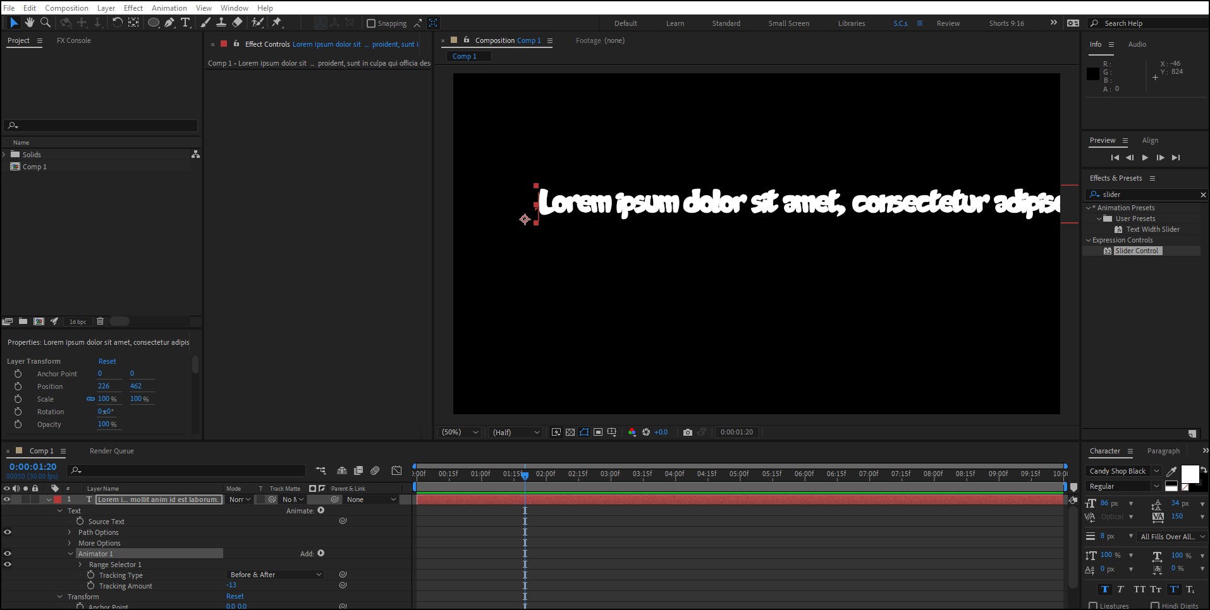Open the fill color swatch in Character panel
Viewport: 1210px width, 610px height.
coord(1189,475)
